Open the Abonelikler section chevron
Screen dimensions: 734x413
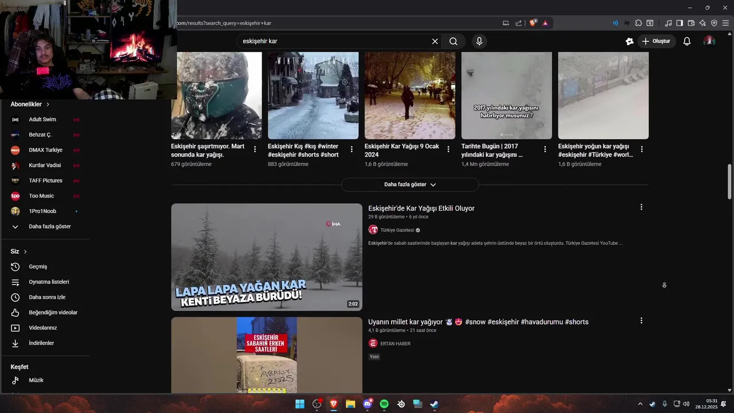tap(48, 104)
